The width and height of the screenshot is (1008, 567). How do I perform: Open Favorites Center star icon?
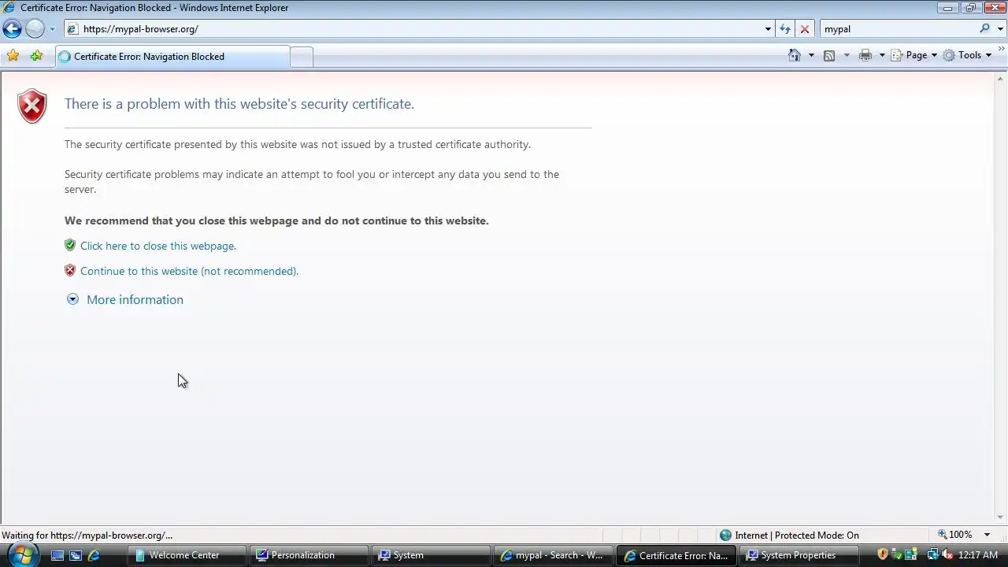(13, 56)
